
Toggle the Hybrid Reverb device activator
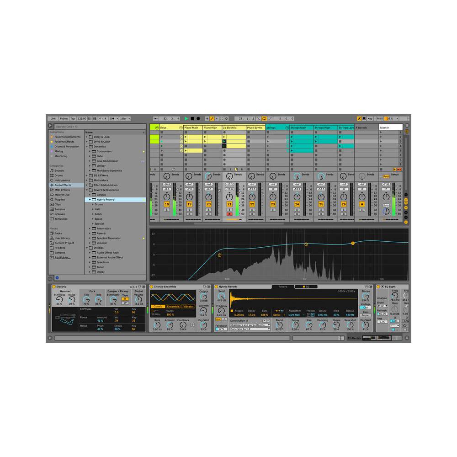(x=217, y=287)
